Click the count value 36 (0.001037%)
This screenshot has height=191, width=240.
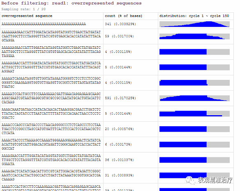[120, 160]
